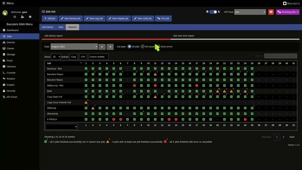The width and height of the screenshot is (302, 170).
Task: Select the Only errors list type
Action: pos(159,46)
